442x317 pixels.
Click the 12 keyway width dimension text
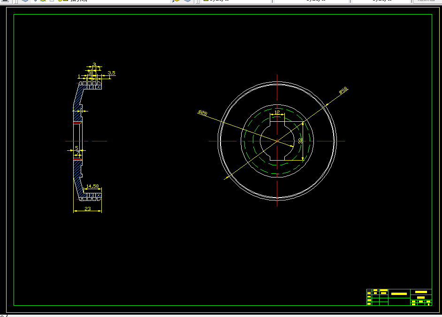(x=277, y=112)
